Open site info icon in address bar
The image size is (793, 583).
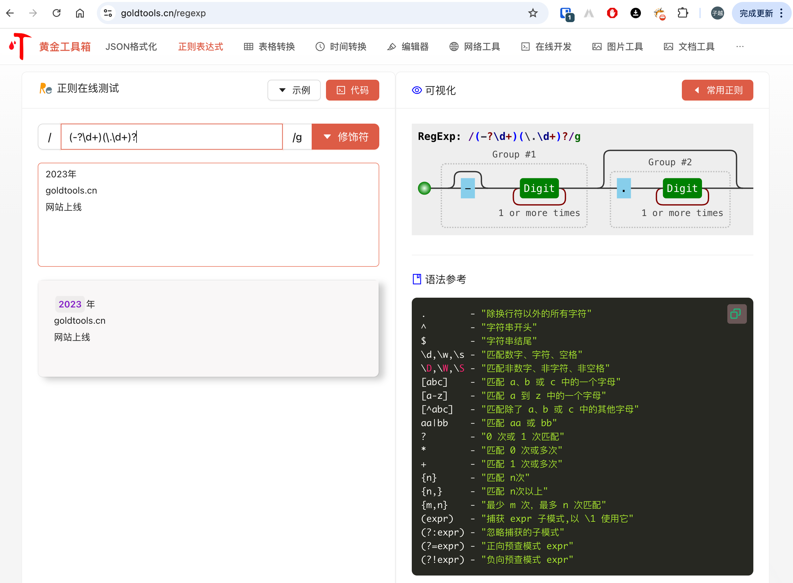click(108, 13)
